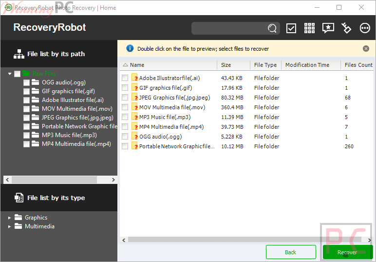Viewport: 376px width, 262px height.
Task: Click left arrow of file table scrollbar
Action: [124, 240]
